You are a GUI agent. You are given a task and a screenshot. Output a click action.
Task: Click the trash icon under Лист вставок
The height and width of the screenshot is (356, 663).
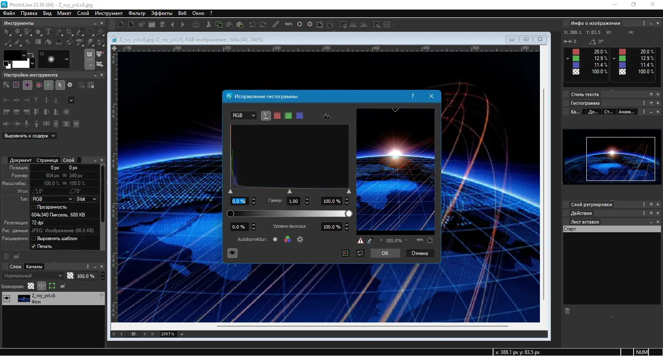pos(567,311)
